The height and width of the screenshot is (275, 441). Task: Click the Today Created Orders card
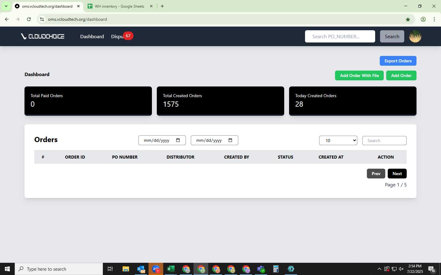353,101
